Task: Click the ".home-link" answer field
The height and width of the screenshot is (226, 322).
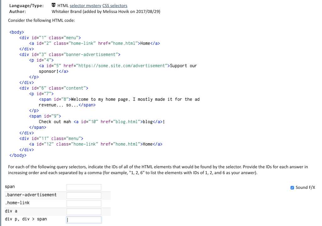Action: (x=84, y=203)
